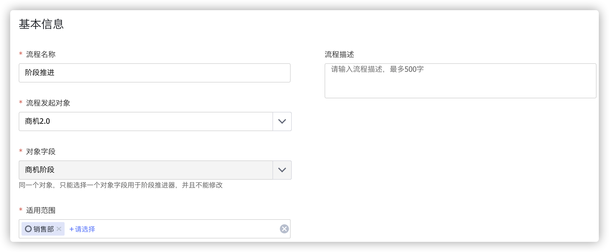The width and height of the screenshot is (609, 252).
Task: Click the circle icon inside 销售部 tag
Action: pyautogui.click(x=28, y=229)
